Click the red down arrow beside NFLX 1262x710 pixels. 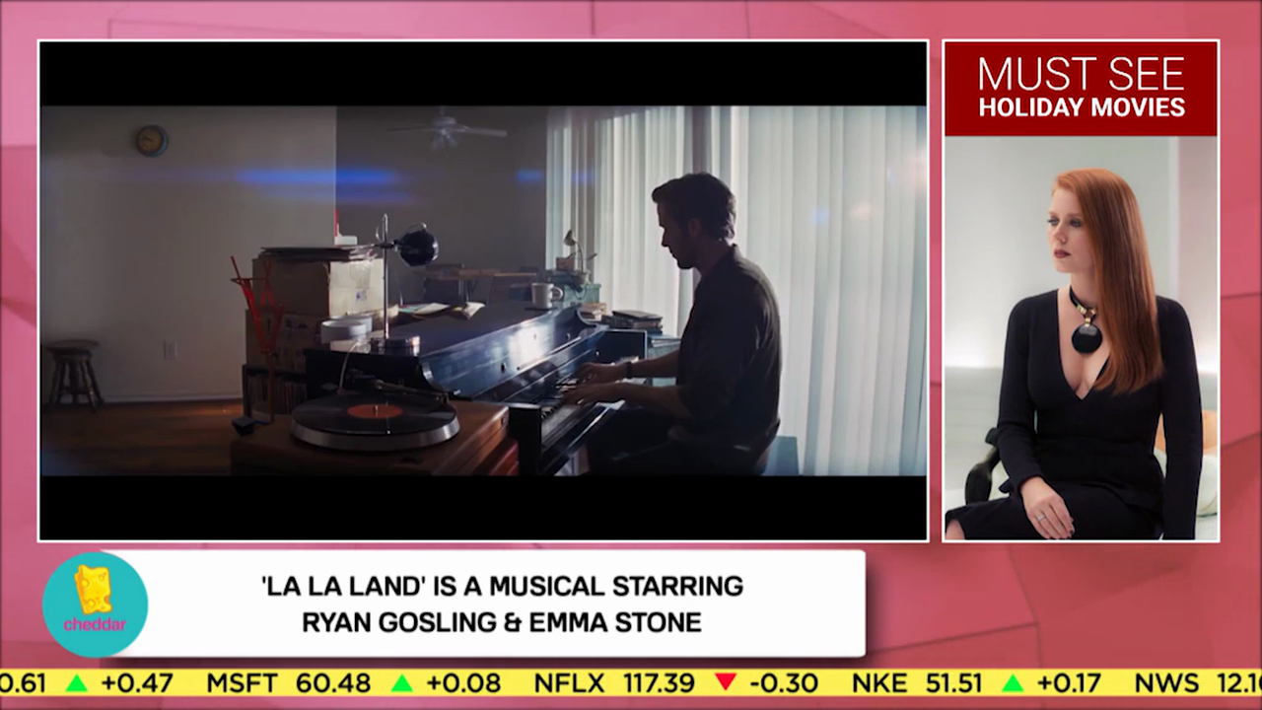(x=726, y=682)
